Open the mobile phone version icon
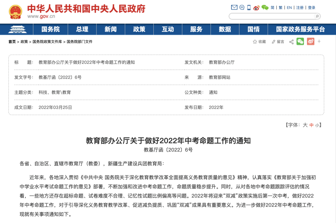 [x=249, y=7]
